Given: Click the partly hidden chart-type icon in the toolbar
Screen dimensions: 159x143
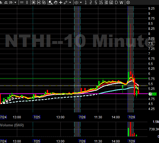Looking at the screenshot, I should click(1, 2).
